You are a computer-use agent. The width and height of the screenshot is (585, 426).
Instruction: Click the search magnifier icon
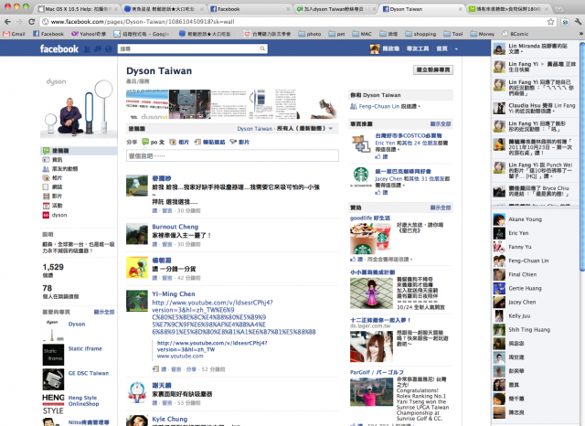[262, 48]
